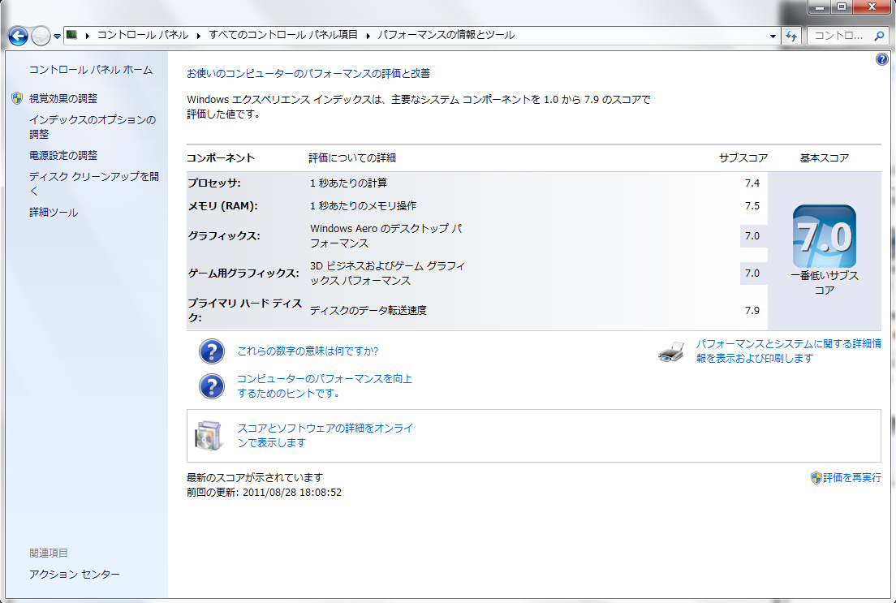The height and width of the screenshot is (603, 896).
Task: Select すべてのコントロール パネル項目 breadcrumb
Action: point(283,35)
